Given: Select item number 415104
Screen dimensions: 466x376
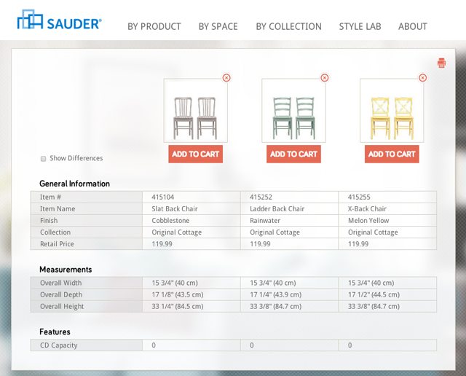Looking at the screenshot, I should [x=163, y=197].
